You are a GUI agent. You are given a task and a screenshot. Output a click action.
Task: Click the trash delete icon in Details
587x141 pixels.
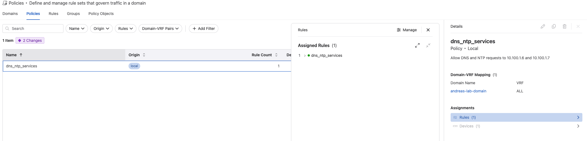tap(564, 26)
